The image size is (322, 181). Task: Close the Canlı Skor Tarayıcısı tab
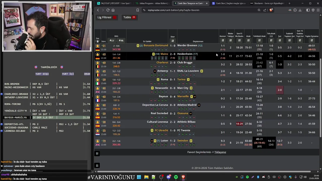pyautogui.click(x=207, y=3)
